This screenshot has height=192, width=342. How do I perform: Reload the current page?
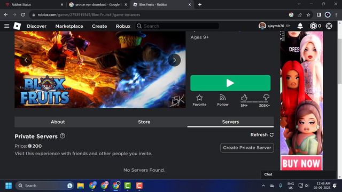pyautogui.click(x=23, y=14)
